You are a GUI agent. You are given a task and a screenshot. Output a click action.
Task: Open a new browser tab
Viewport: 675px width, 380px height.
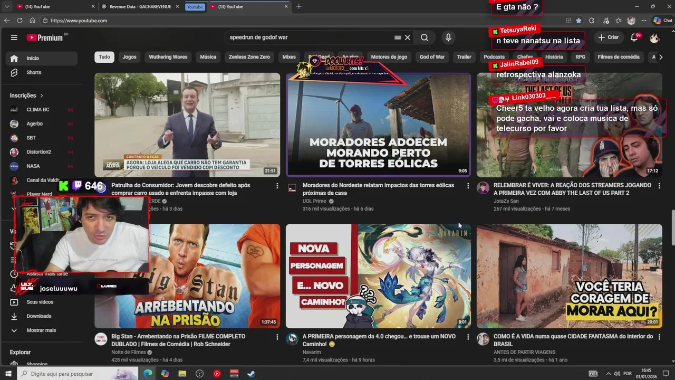pos(299,6)
